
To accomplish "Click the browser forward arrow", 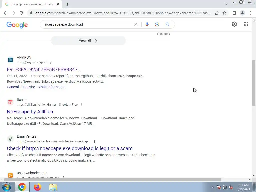I will click(13, 13).
